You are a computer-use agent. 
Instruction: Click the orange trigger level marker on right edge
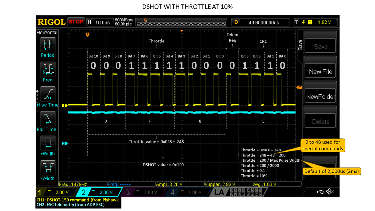tap(299, 87)
